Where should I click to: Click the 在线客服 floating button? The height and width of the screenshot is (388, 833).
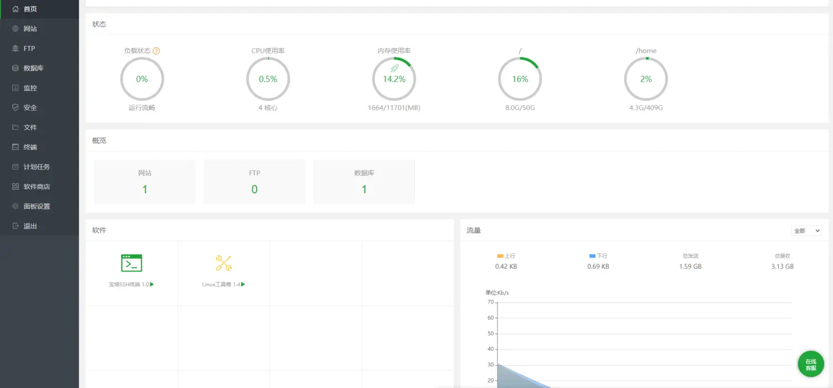point(811,364)
